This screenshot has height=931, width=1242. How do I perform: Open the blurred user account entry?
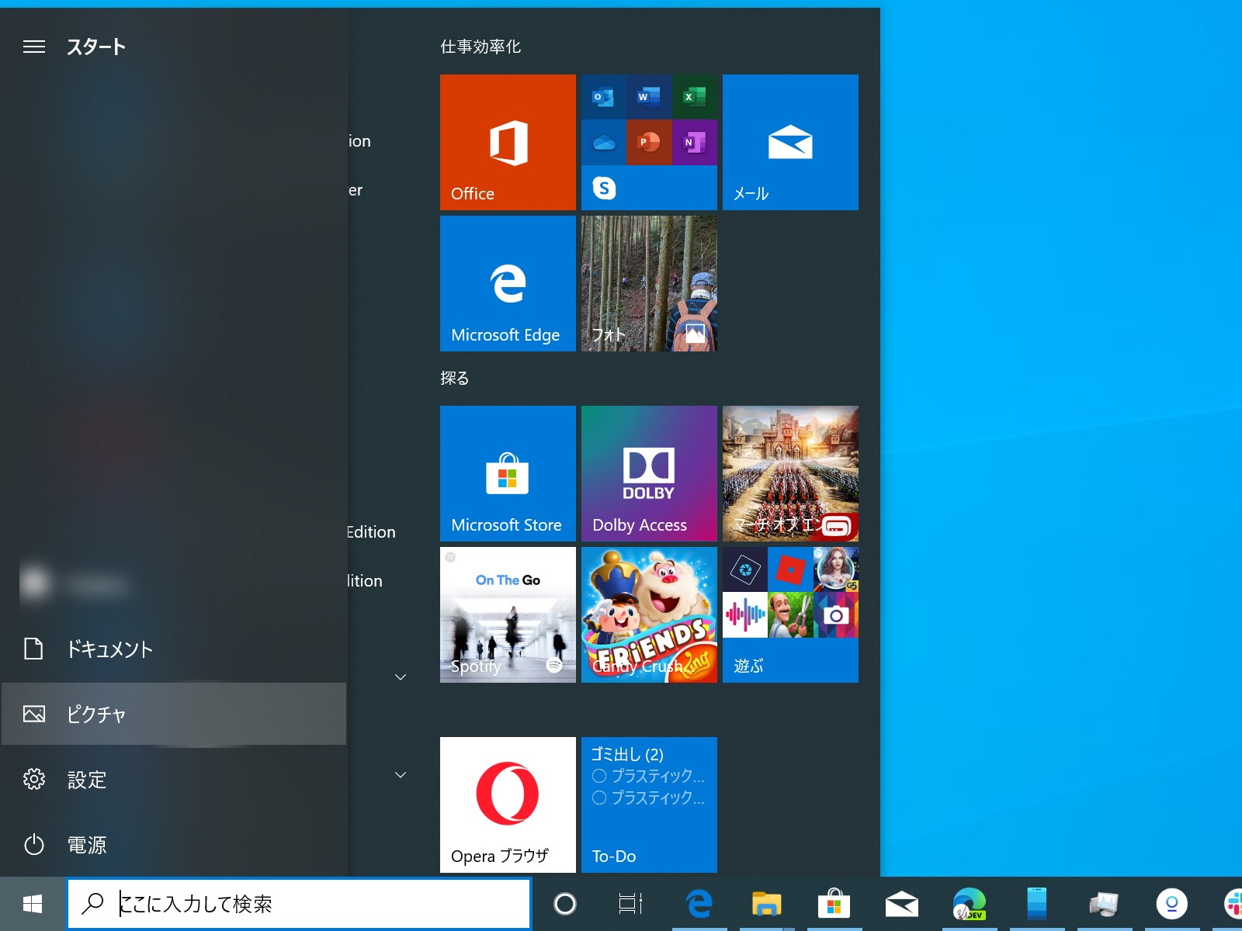coord(173,583)
